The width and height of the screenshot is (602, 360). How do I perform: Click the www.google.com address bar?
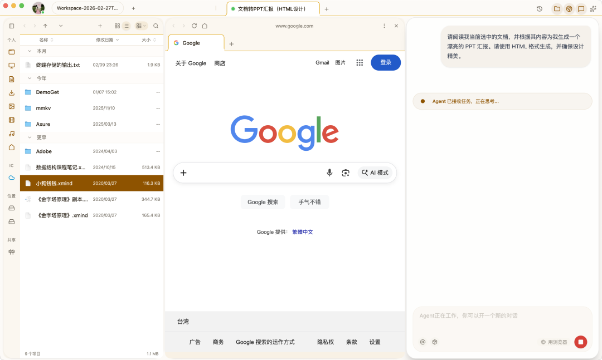294,26
